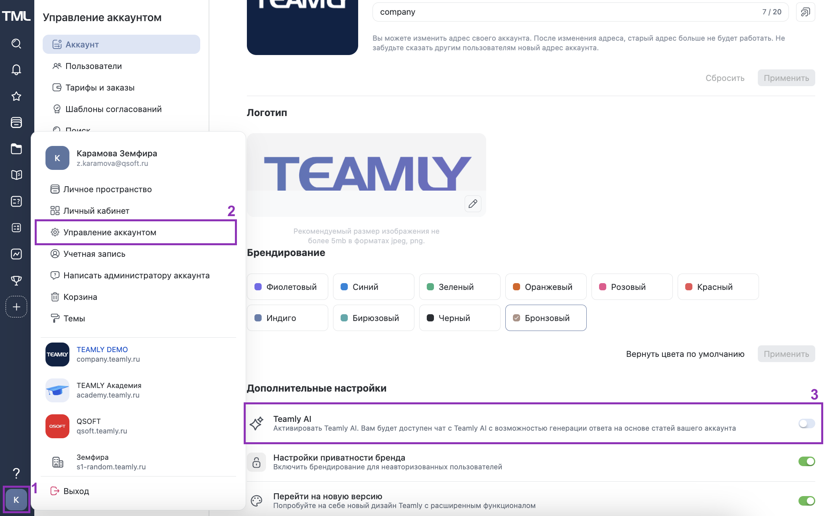Open favorites star icon in sidebar
Image resolution: width=828 pixels, height=516 pixels.
click(x=16, y=96)
